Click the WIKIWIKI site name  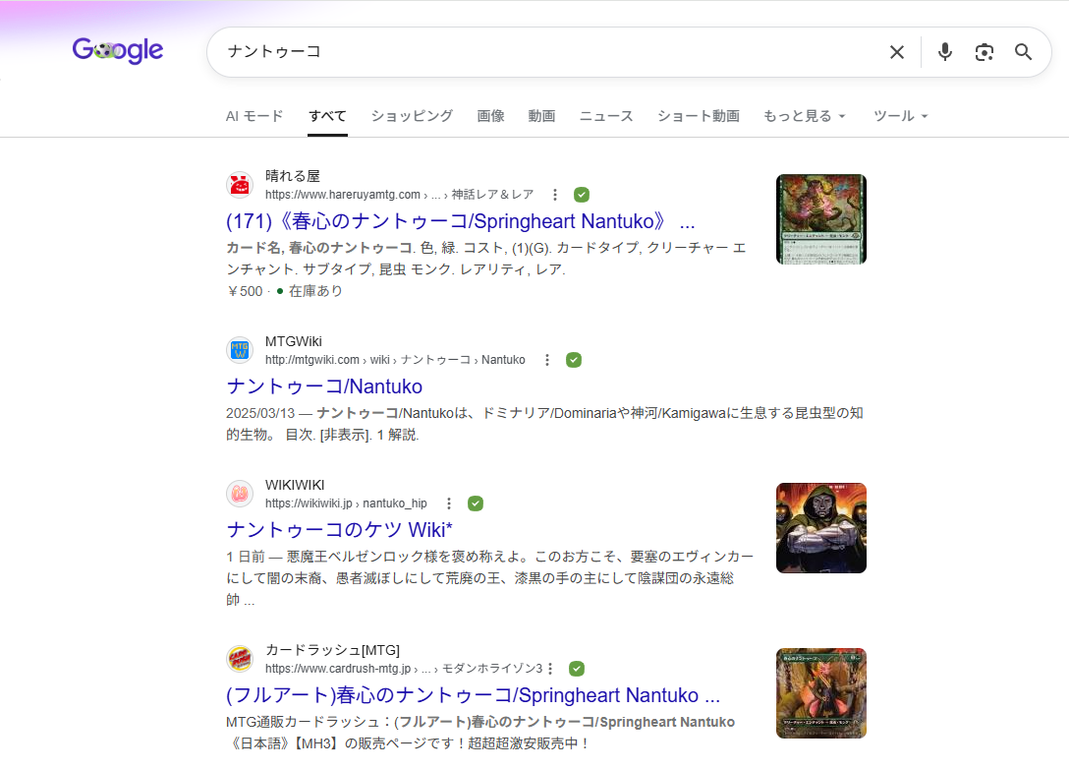pyautogui.click(x=295, y=485)
